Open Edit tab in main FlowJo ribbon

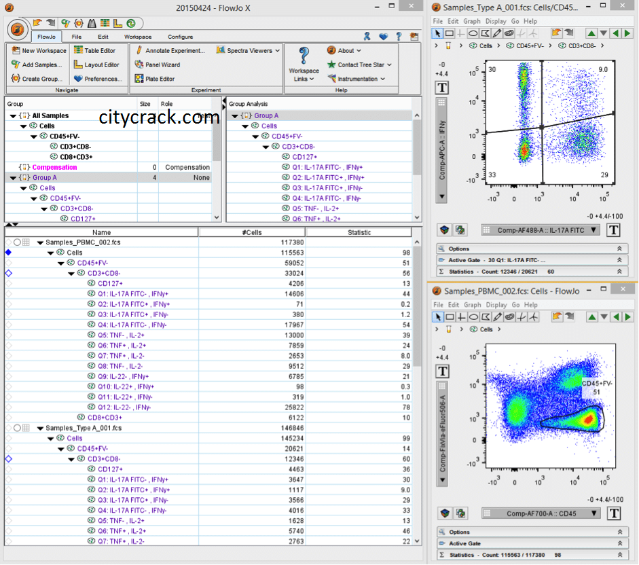point(103,37)
